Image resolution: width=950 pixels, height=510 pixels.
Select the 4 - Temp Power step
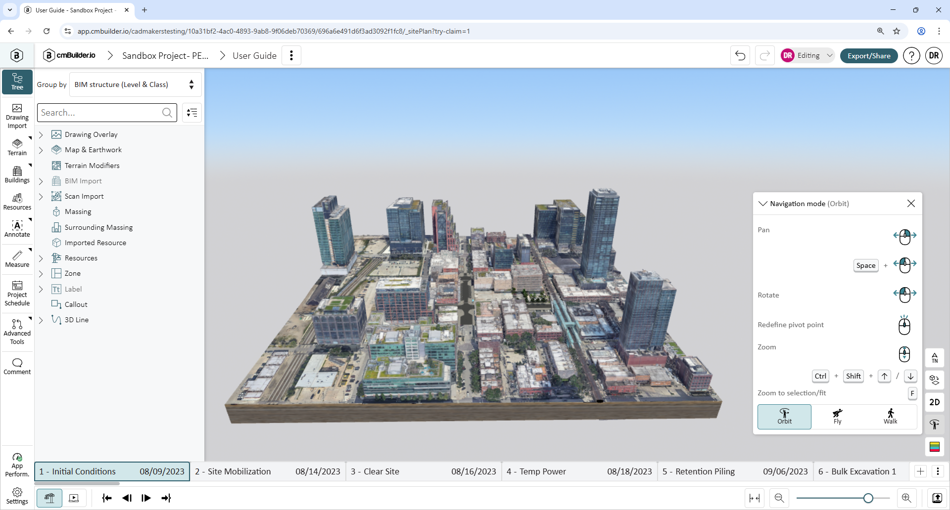point(579,471)
